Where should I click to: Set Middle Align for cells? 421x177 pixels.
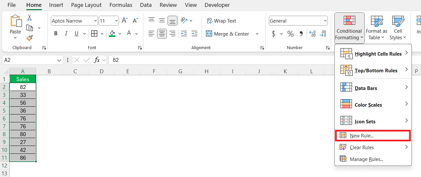pyautogui.click(x=162, y=20)
